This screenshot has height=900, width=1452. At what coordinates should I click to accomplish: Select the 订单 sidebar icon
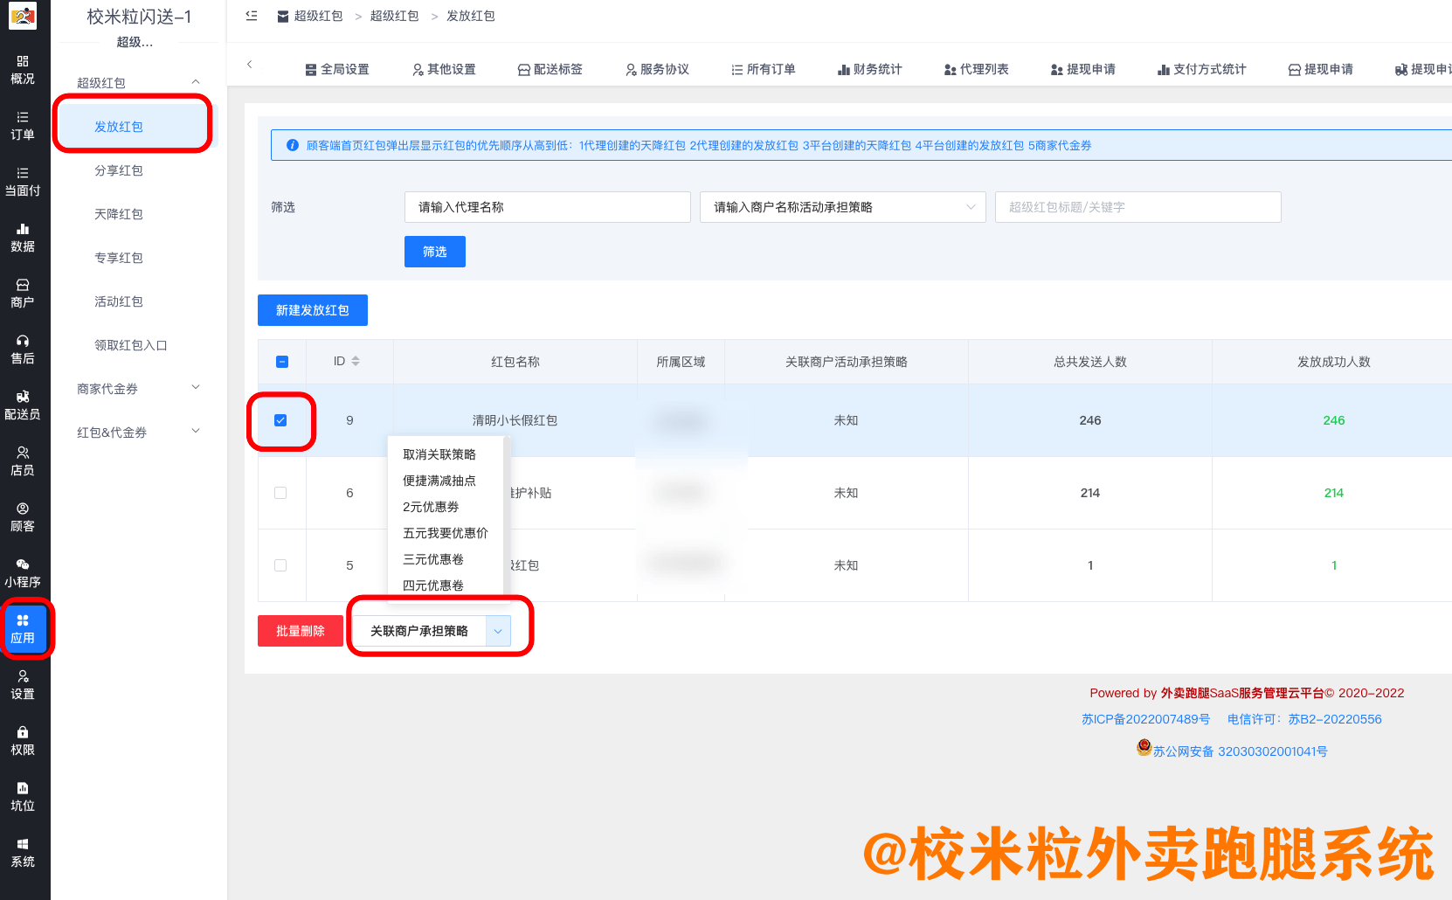click(x=24, y=127)
